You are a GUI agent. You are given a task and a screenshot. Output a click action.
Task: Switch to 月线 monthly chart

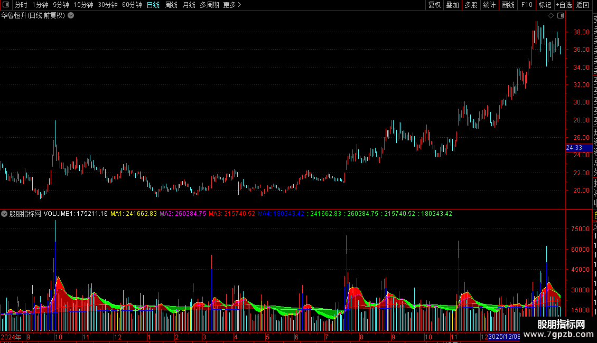click(x=189, y=5)
